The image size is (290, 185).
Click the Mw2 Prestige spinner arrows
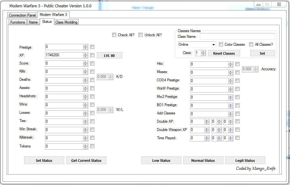[231, 97]
